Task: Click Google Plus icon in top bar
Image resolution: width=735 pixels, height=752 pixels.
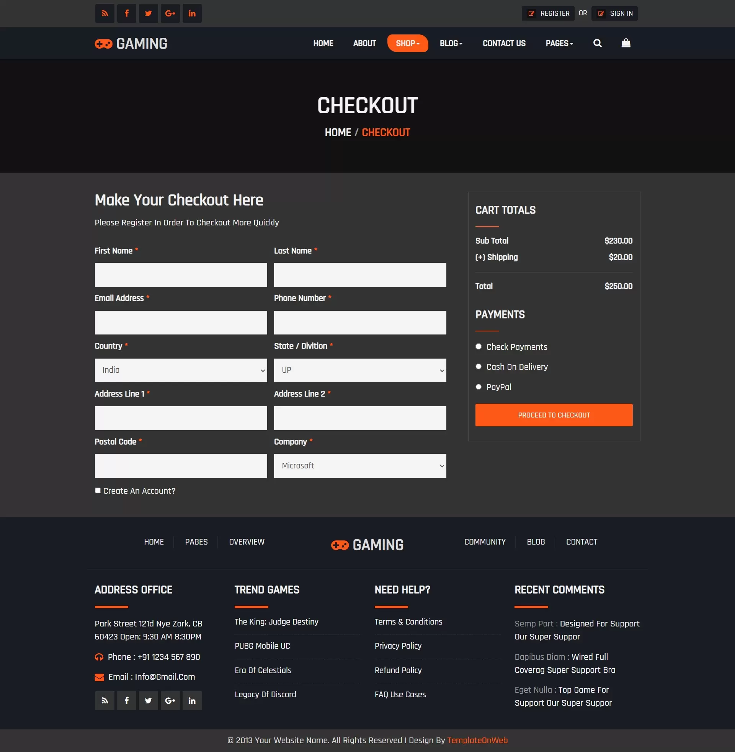Action: [170, 13]
